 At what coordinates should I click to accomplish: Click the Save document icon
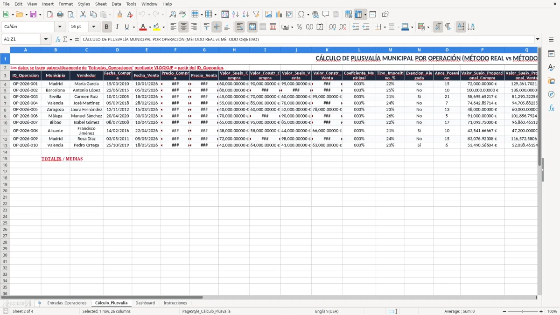coord(33,14)
